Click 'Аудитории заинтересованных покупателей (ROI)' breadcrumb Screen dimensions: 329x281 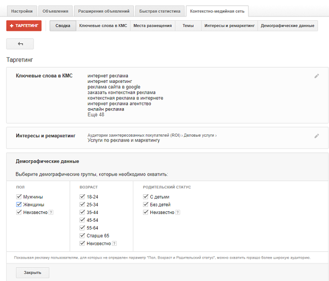[x=134, y=135]
